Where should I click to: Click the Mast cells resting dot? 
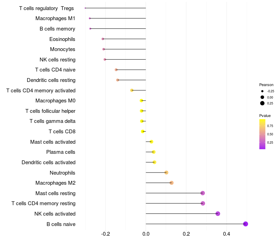[x=203, y=193]
